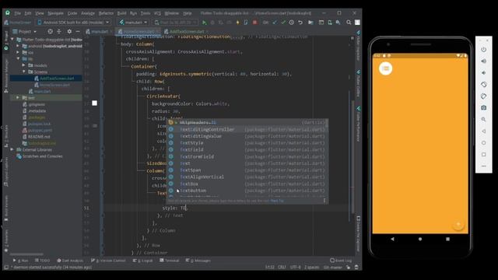
Task: Tap Android recents button on phone screen
Action: click(448, 239)
